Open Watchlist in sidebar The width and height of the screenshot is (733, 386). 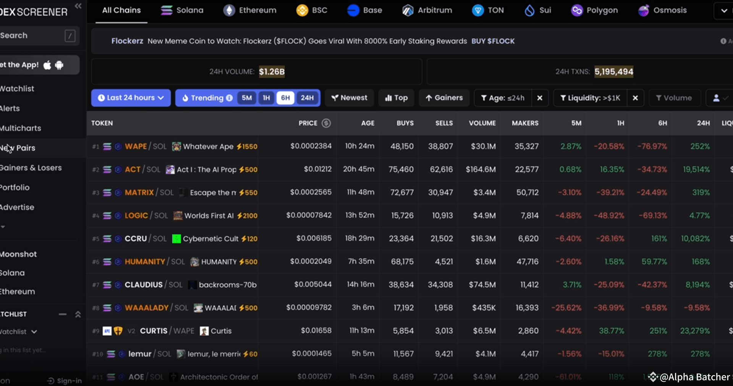[17, 89]
